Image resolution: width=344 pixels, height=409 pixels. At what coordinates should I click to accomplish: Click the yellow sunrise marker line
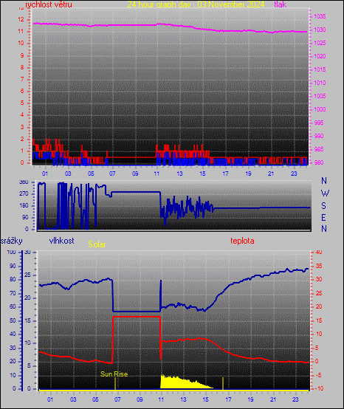[115, 384]
